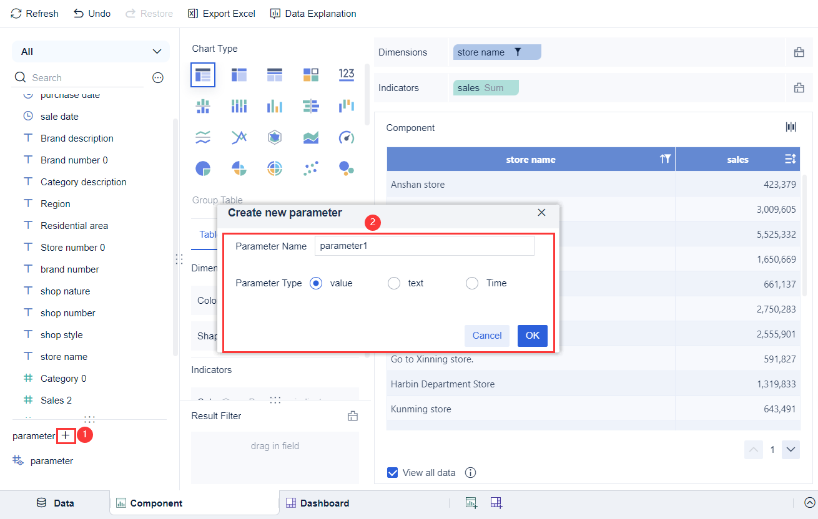Switch to the Data tab

coord(56,502)
